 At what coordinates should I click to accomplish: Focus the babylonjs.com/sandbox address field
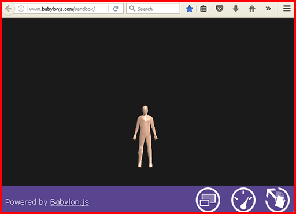coord(68,9)
